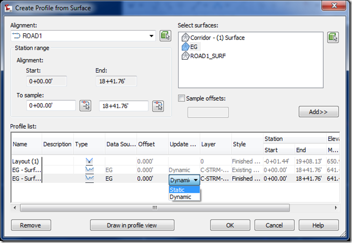Click the Civil 3D dialog title icon

8,8
